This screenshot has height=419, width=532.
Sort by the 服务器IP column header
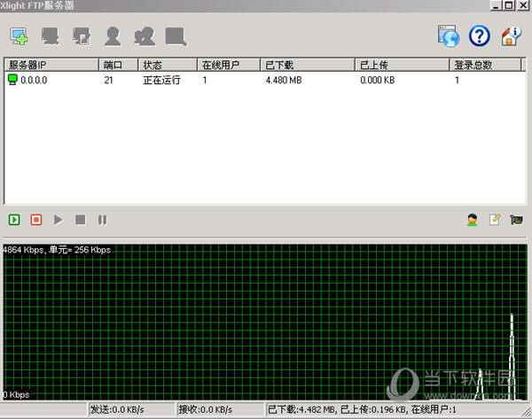pos(51,65)
